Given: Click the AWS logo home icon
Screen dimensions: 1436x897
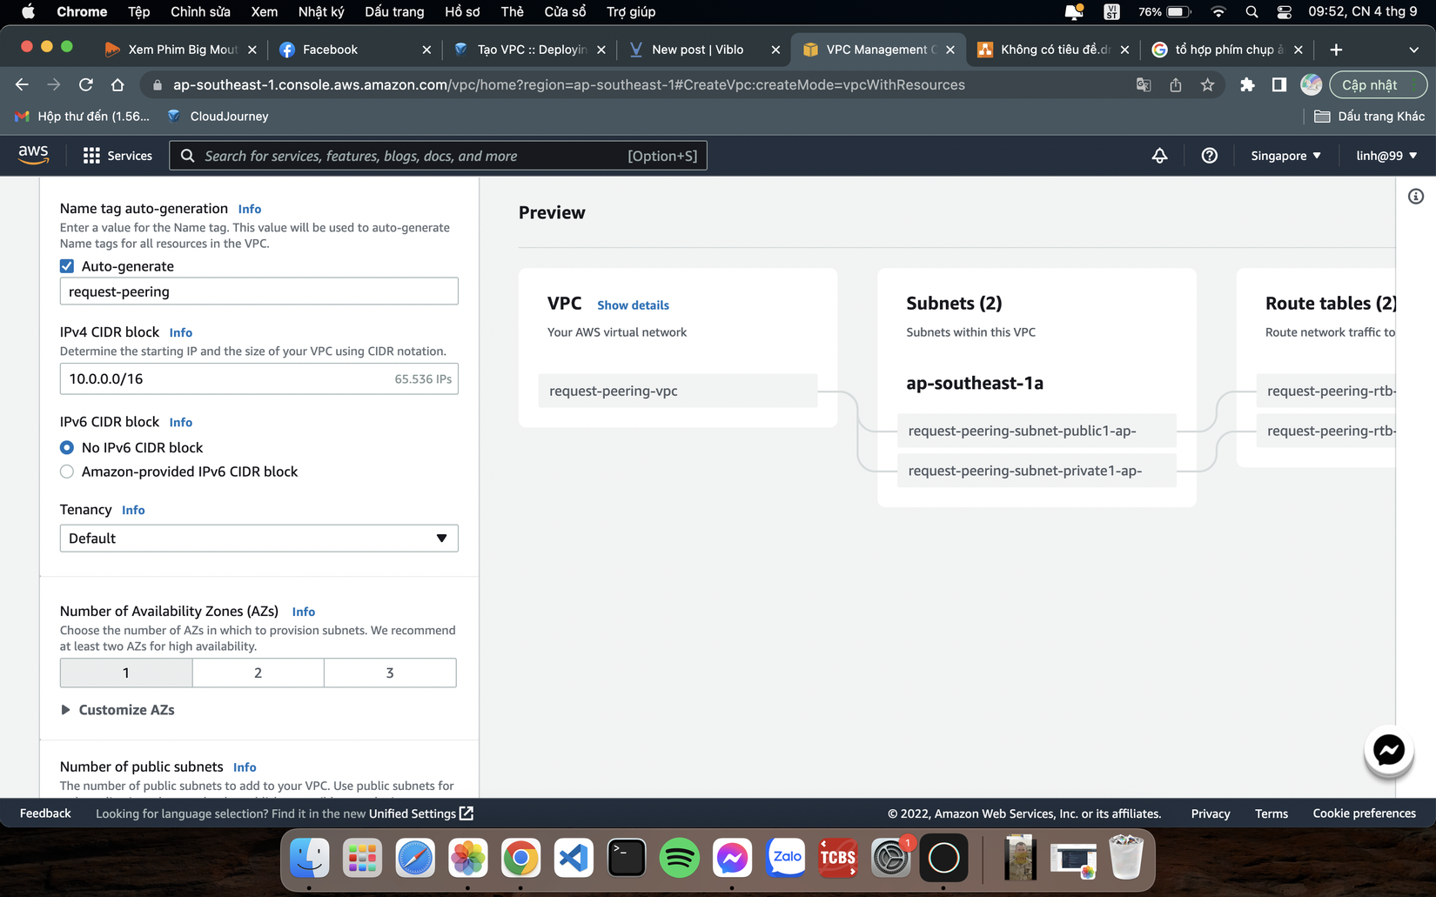Looking at the screenshot, I should [33, 155].
